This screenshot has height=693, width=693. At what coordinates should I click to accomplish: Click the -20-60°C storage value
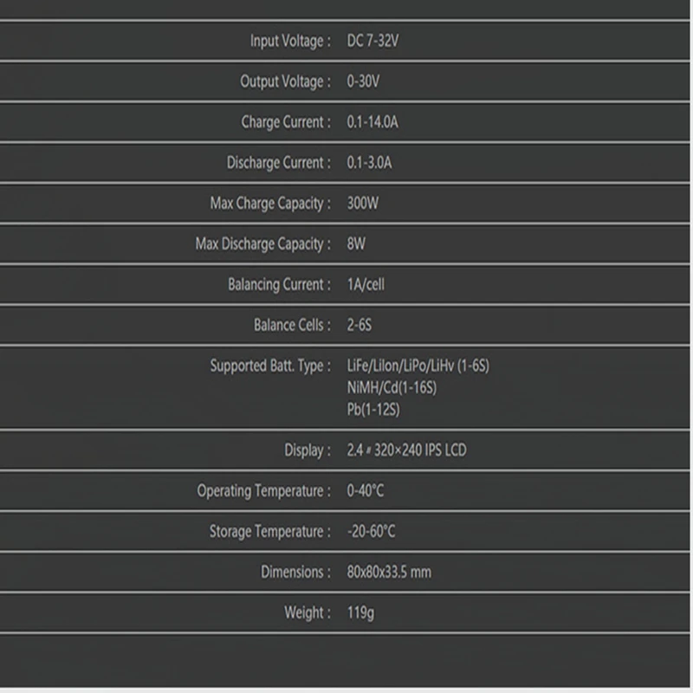[372, 531]
